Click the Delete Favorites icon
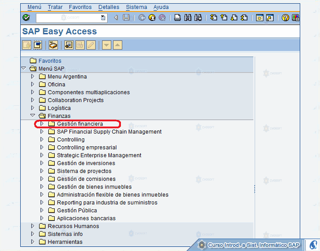Image resolution: width=320 pixels, height=251 pixels. tap(80, 45)
